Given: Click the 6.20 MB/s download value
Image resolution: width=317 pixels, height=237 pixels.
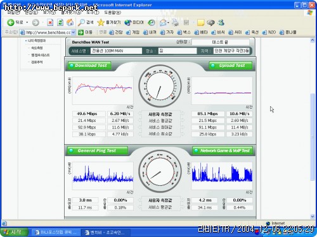Looking at the screenshot, I should click(x=120, y=114).
